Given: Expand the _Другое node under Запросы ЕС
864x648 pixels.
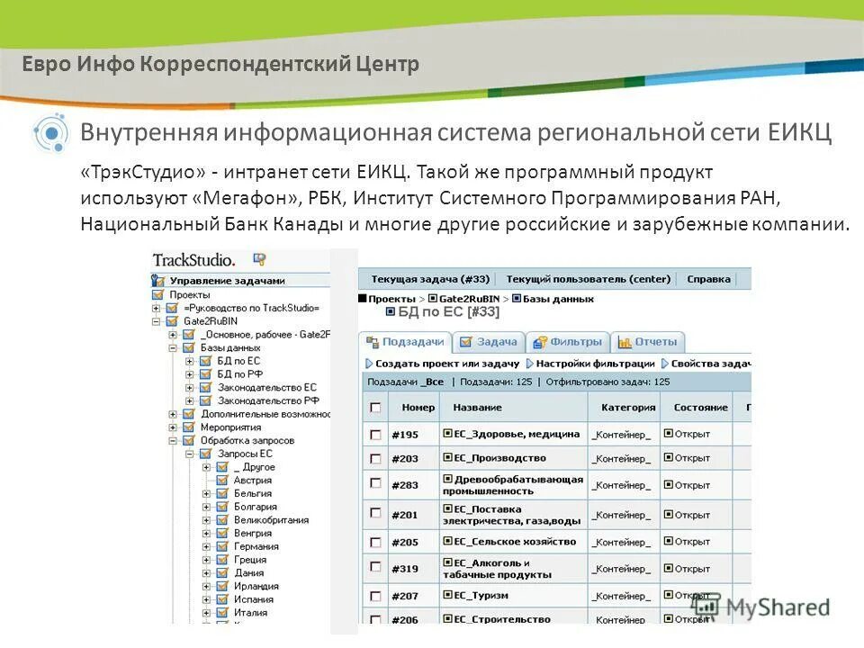Looking at the screenshot, I should click(207, 465).
